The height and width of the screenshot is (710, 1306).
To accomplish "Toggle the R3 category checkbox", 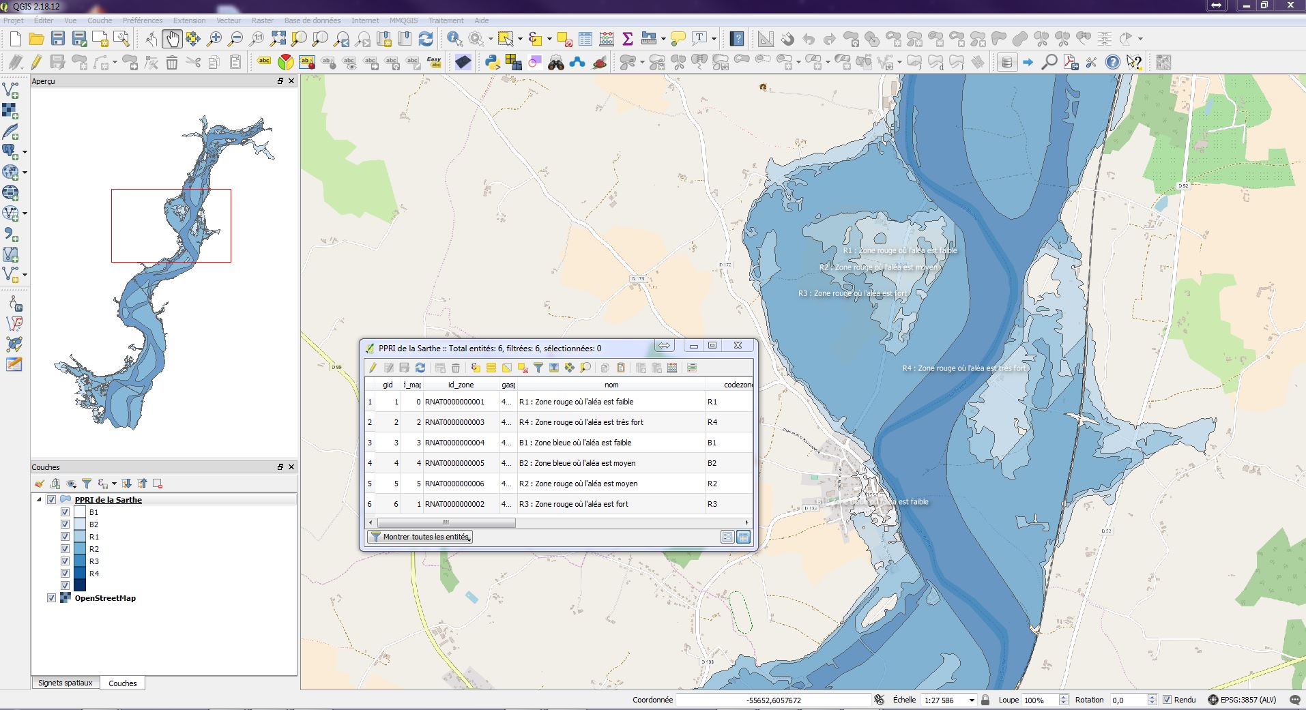I will [x=65, y=561].
